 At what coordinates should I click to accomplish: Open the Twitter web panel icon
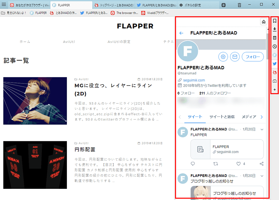pos(274,64)
